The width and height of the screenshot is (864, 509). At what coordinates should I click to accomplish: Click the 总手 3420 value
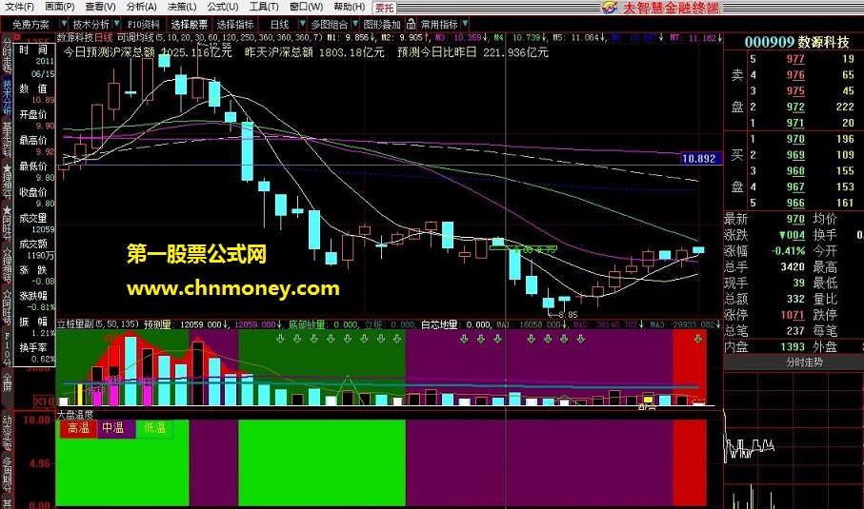coord(793,267)
